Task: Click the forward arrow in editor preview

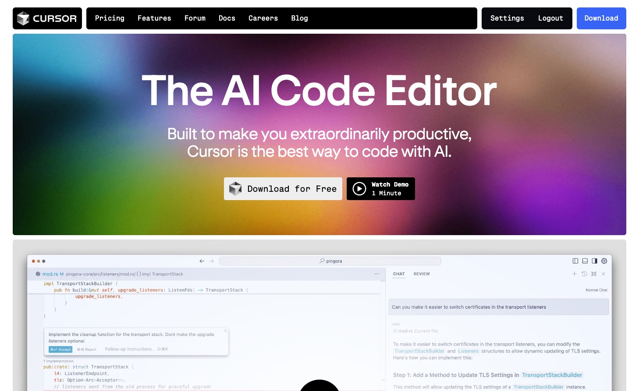Action: (x=212, y=261)
